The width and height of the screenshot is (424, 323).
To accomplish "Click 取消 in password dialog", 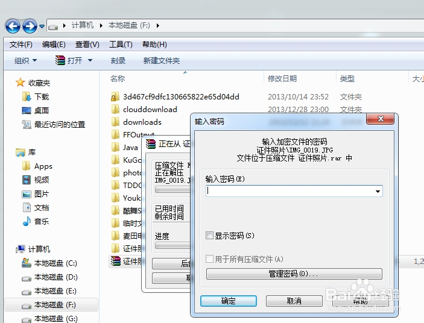I will [x=294, y=301].
